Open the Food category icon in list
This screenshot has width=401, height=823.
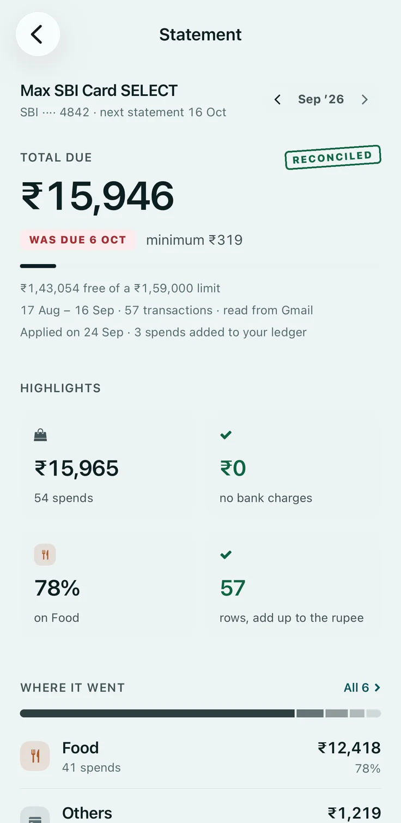tap(35, 756)
